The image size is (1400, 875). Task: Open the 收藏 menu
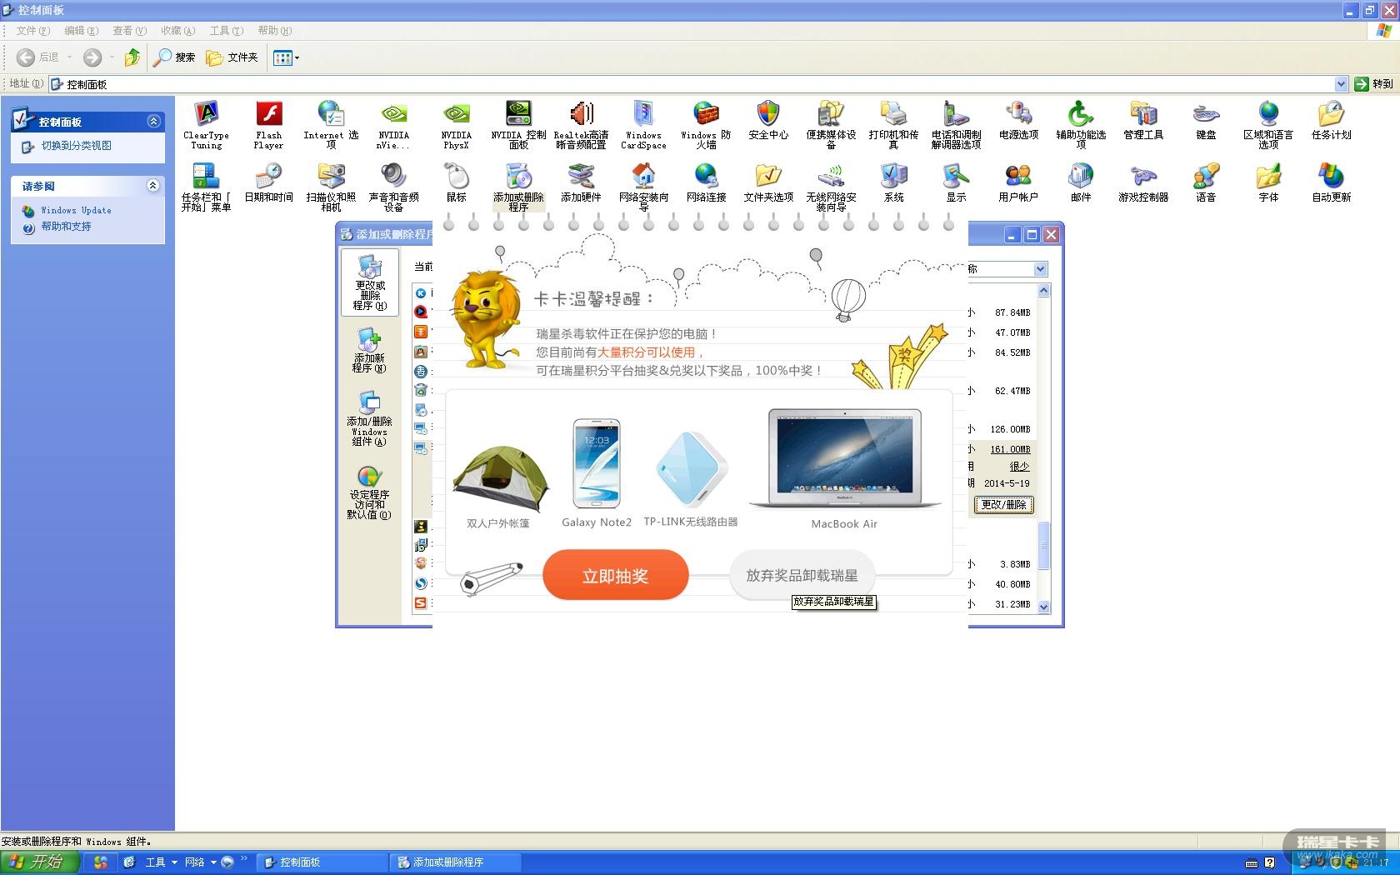[177, 31]
